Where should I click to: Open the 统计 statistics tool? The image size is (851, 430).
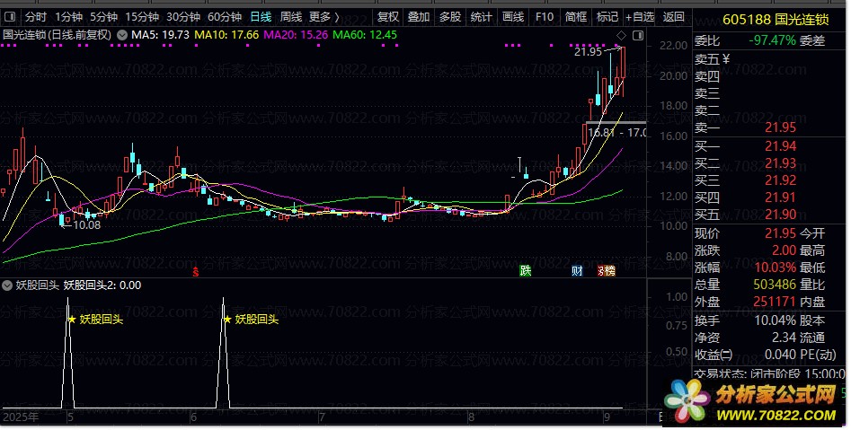481,17
